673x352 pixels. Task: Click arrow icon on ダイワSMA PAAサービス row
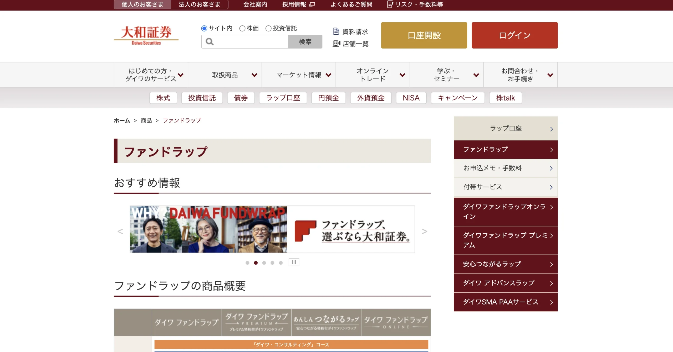(x=552, y=302)
